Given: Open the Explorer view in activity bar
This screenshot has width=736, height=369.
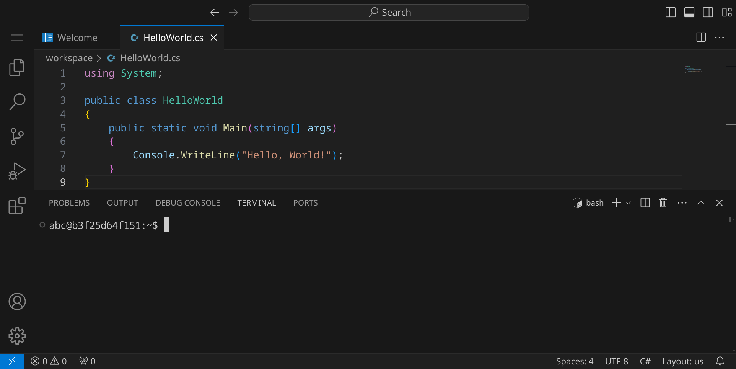Looking at the screenshot, I should pyautogui.click(x=17, y=68).
